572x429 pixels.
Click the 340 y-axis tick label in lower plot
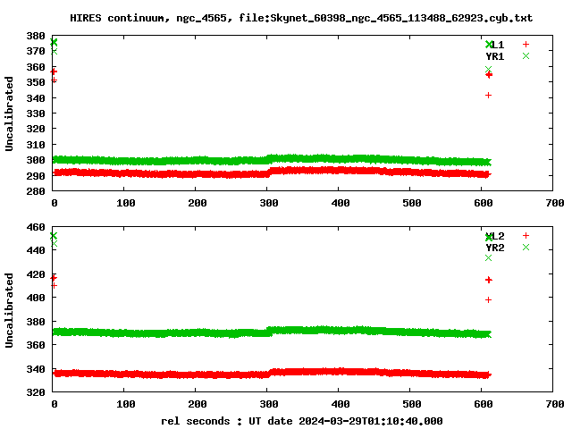(36, 369)
